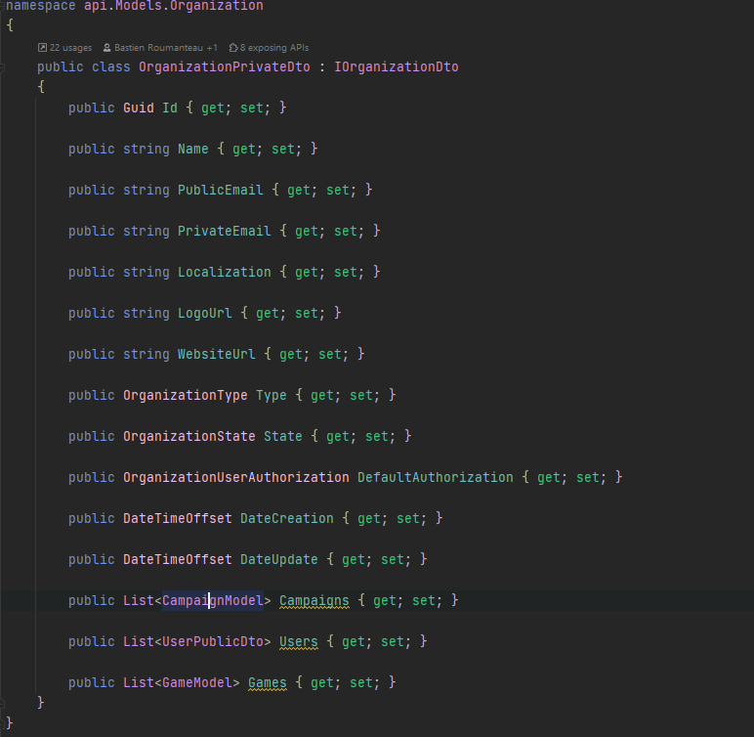Click the WebsiteUrl property name

point(217,354)
